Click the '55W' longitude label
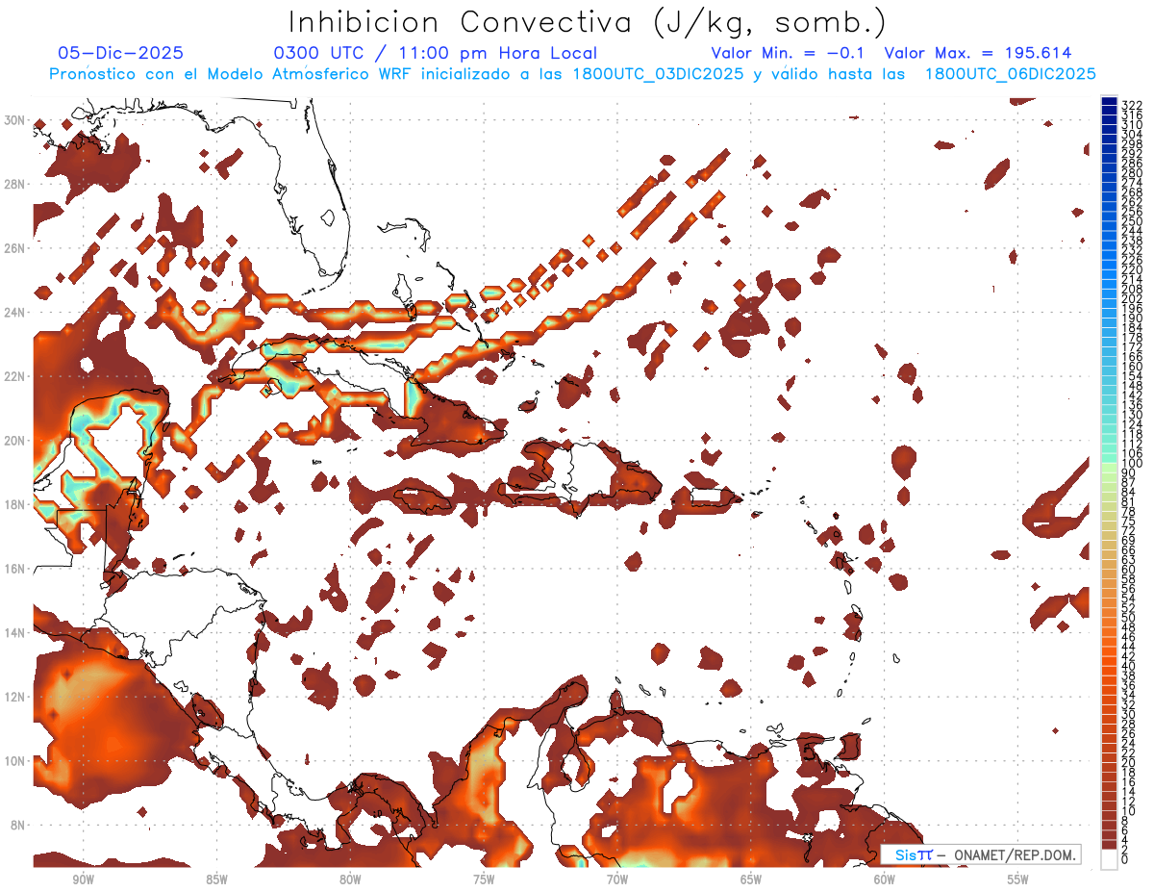The width and height of the screenshot is (1154, 892). point(1018,880)
